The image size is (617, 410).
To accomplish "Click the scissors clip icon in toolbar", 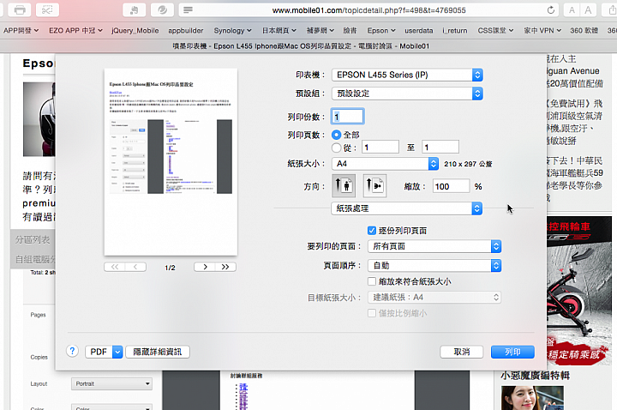I will pos(47,9).
